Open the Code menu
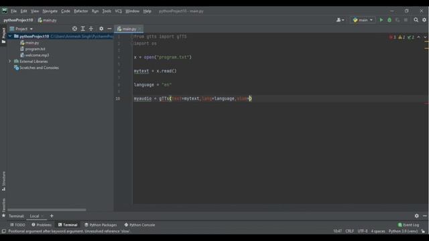The height and width of the screenshot is (241, 429). [66, 11]
